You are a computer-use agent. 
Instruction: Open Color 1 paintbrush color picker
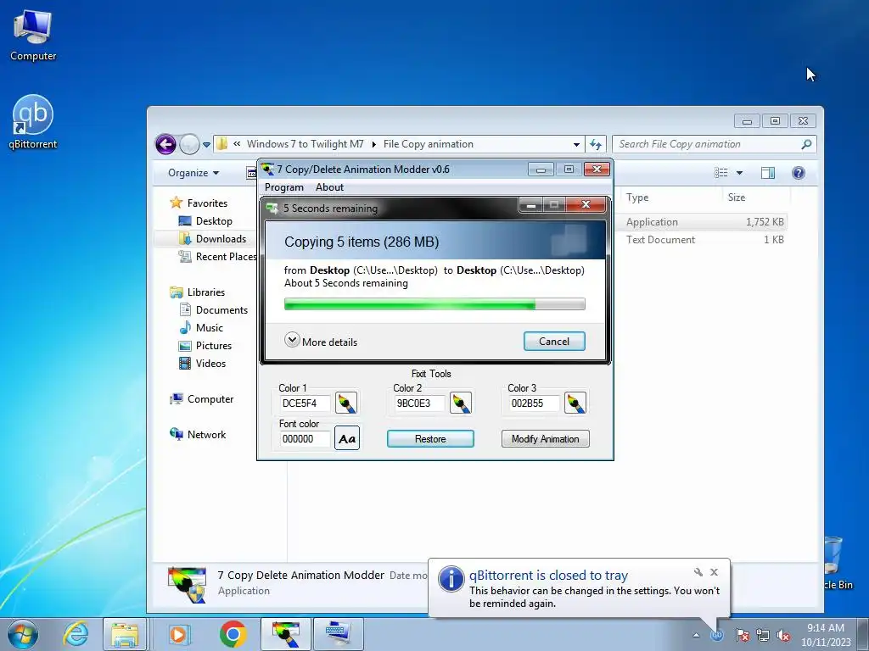coord(346,403)
